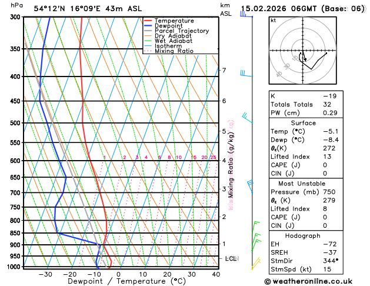Click the 'Totals Totals' value '32'

tap(327, 105)
